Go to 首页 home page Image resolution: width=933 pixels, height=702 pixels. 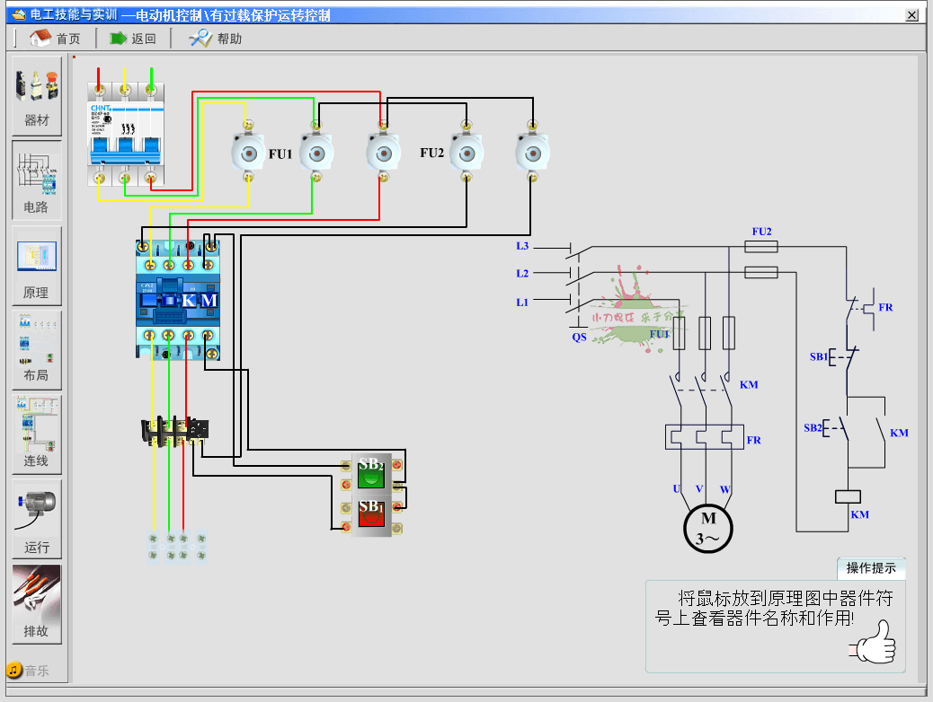55,39
